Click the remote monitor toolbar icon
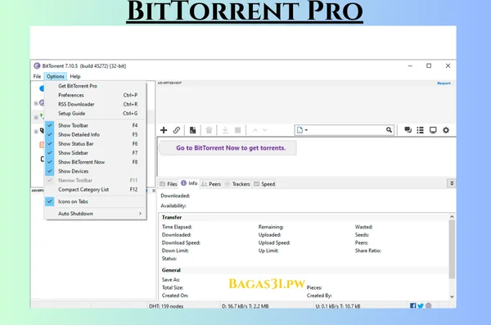491x325 pixels. [433, 130]
